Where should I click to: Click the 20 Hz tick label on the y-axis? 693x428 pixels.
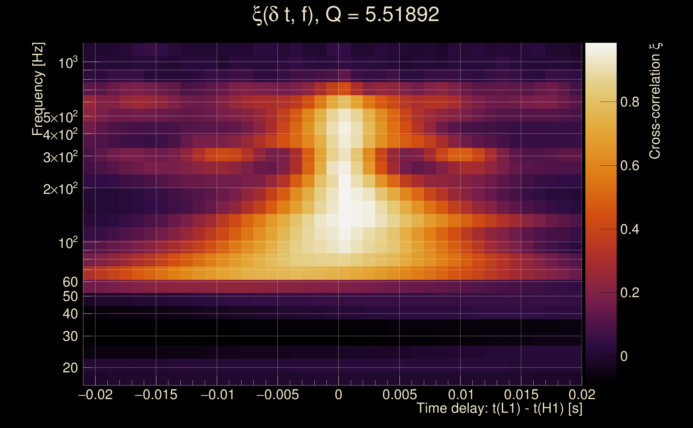70,368
